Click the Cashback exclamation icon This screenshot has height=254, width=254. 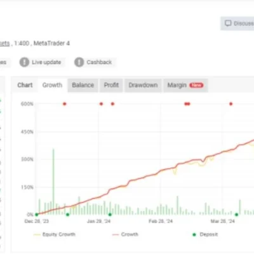coord(79,62)
